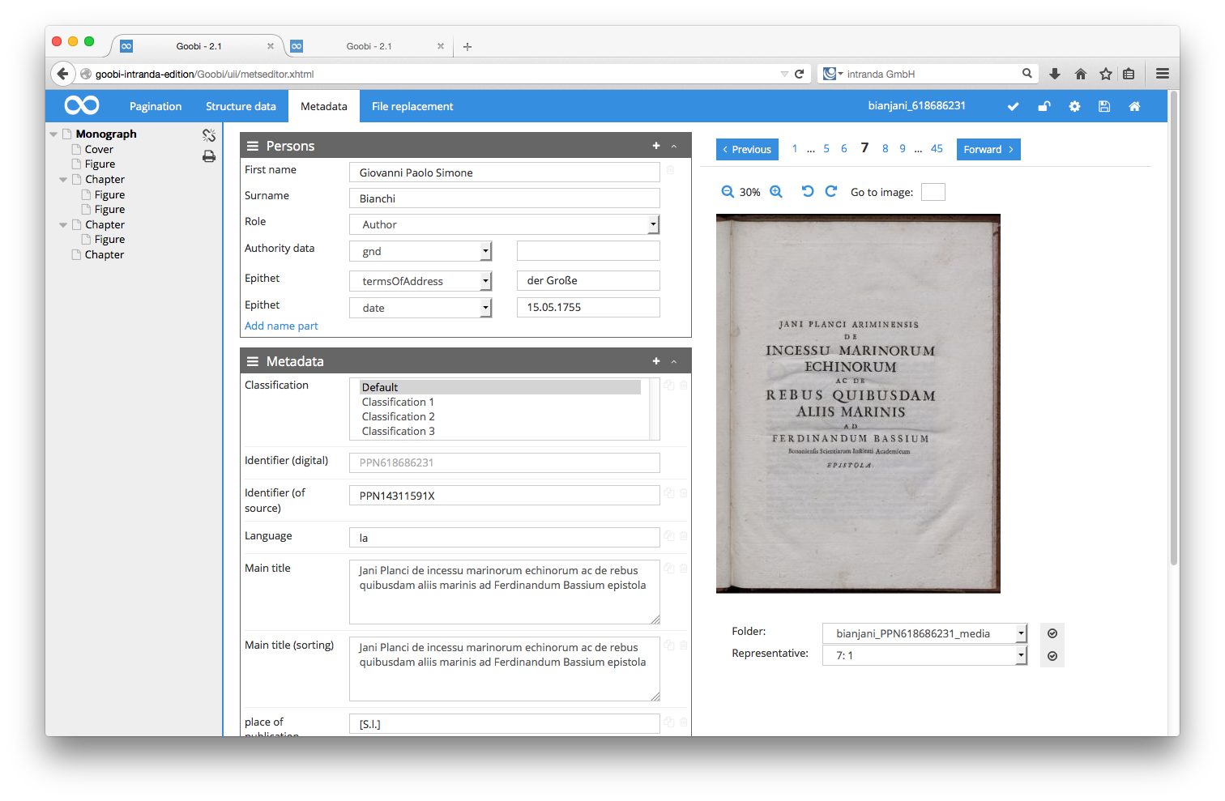This screenshot has height=801, width=1225.
Task: Select Classification 2 in the Classification list
Action: [398, 416]
